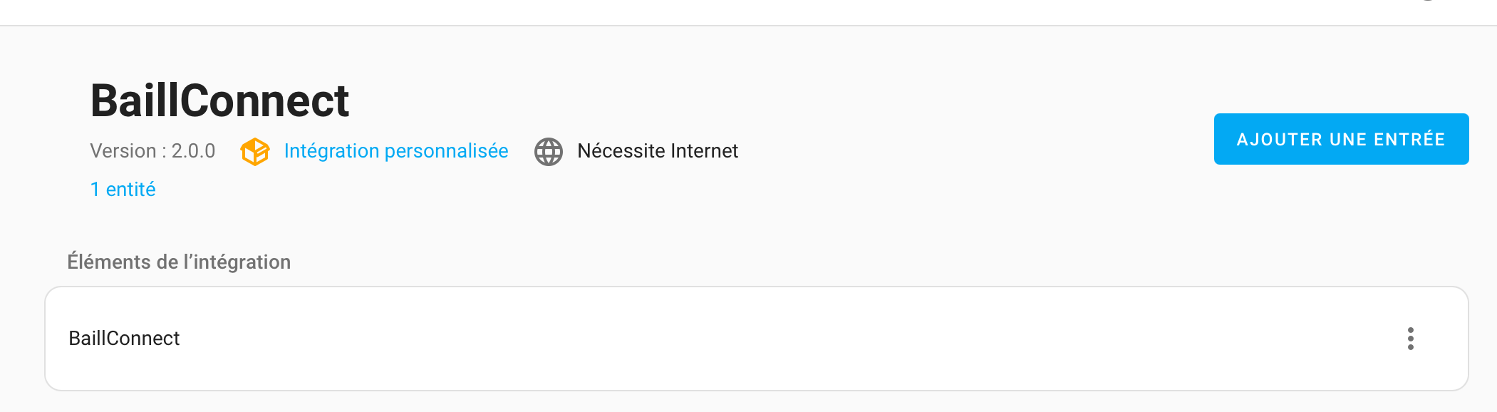Click the large BaillConnect page title

[219, 101]
